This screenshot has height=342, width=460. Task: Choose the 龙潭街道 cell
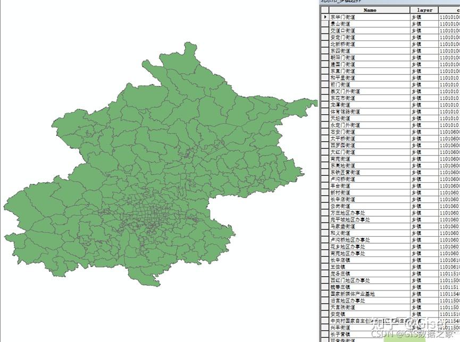coord(370,105)
